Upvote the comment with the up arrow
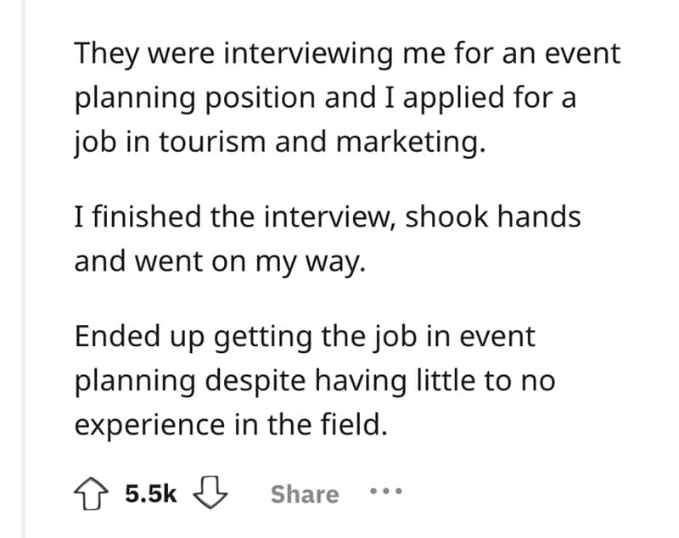 [91, 494]
